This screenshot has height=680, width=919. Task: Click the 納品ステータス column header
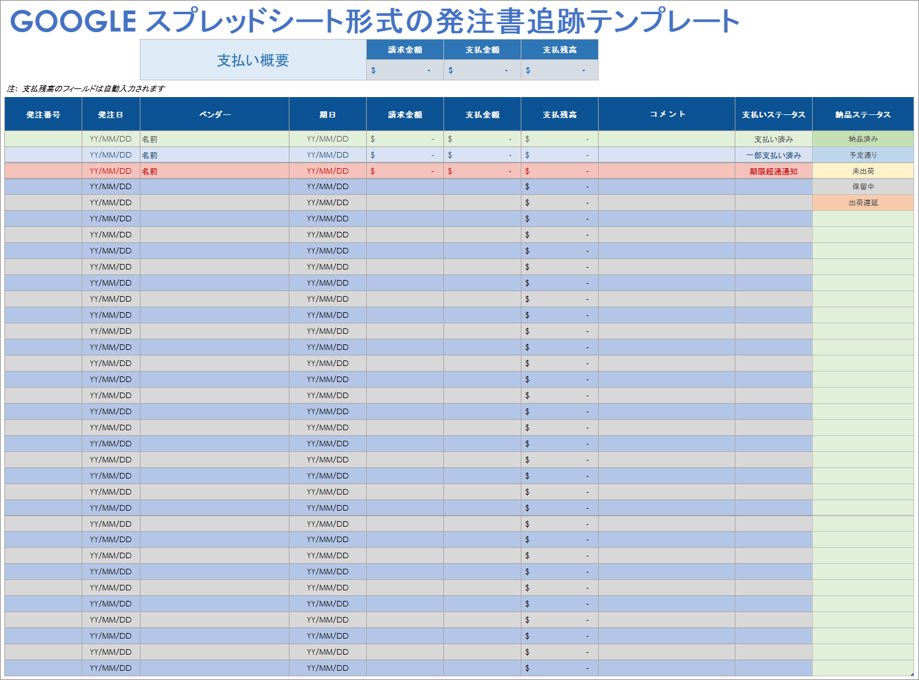tap(863, 114)
